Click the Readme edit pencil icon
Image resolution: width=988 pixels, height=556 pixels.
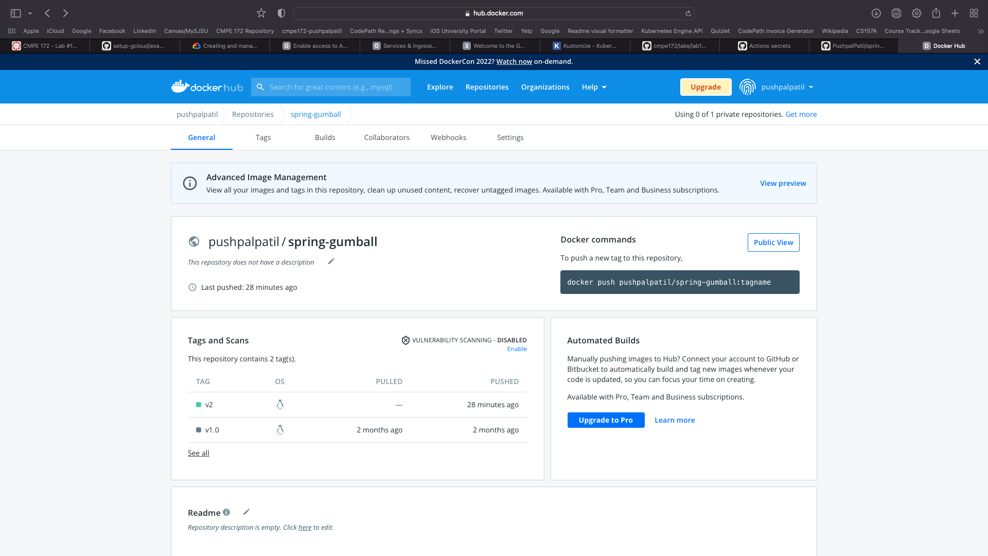246,512
